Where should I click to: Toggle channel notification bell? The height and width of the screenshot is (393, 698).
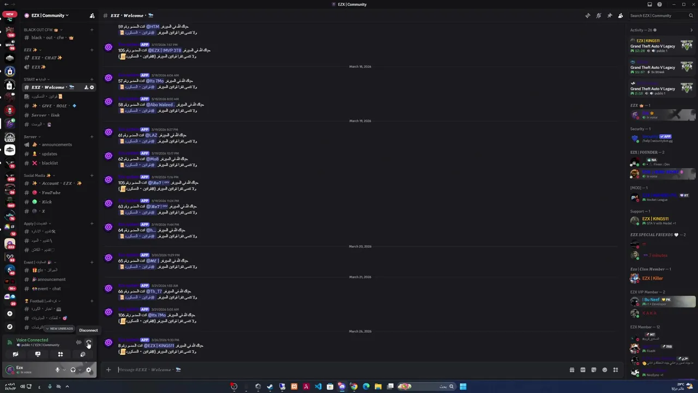[598, 15]
